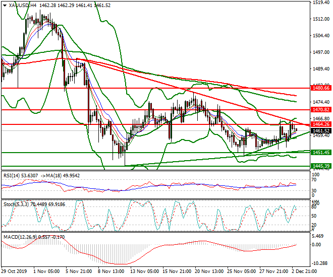The image size is (333, 277).
Task: Click the 15 Nov 21:00 time label
Action: click(x=177, y=271)
